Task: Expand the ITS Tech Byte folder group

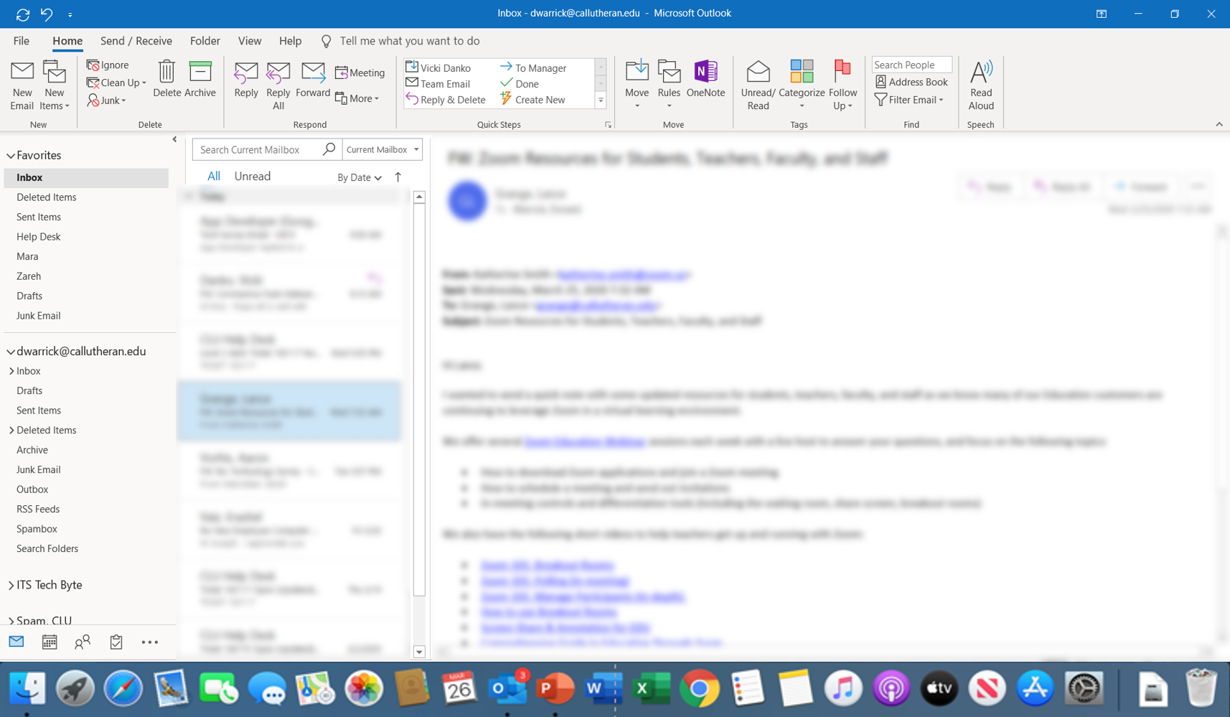Action: (x=11, y=585)
